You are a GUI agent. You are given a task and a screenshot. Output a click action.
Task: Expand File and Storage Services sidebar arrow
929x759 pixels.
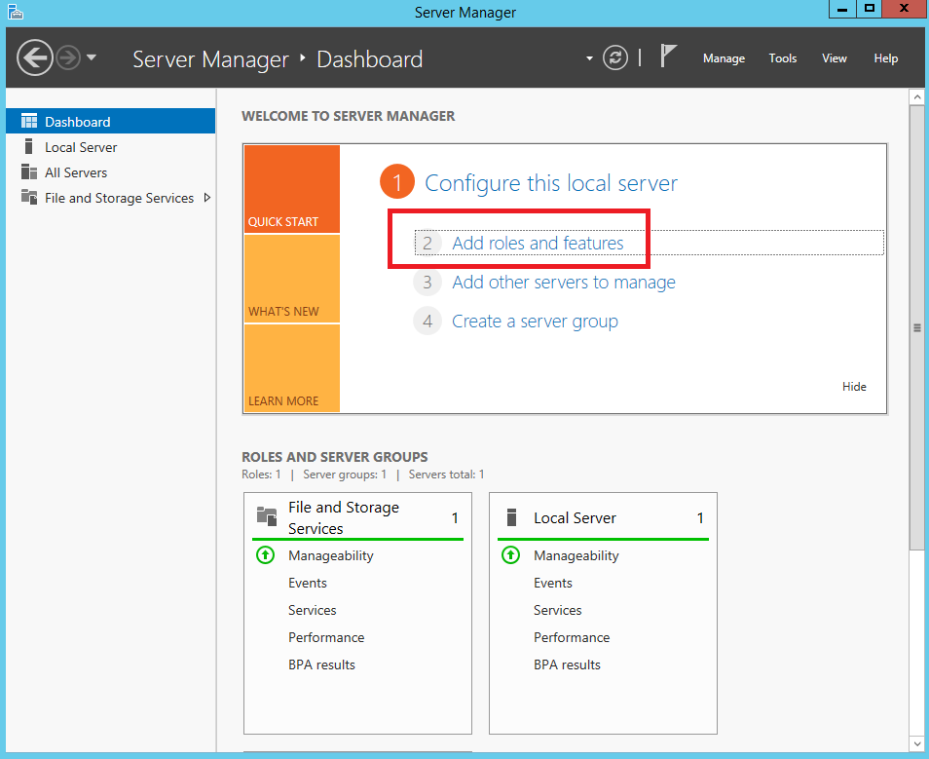tap(207, 198)
